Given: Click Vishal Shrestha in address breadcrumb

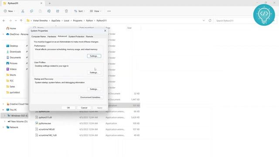Looking at the screenshot, I should [x=40, y=20].
